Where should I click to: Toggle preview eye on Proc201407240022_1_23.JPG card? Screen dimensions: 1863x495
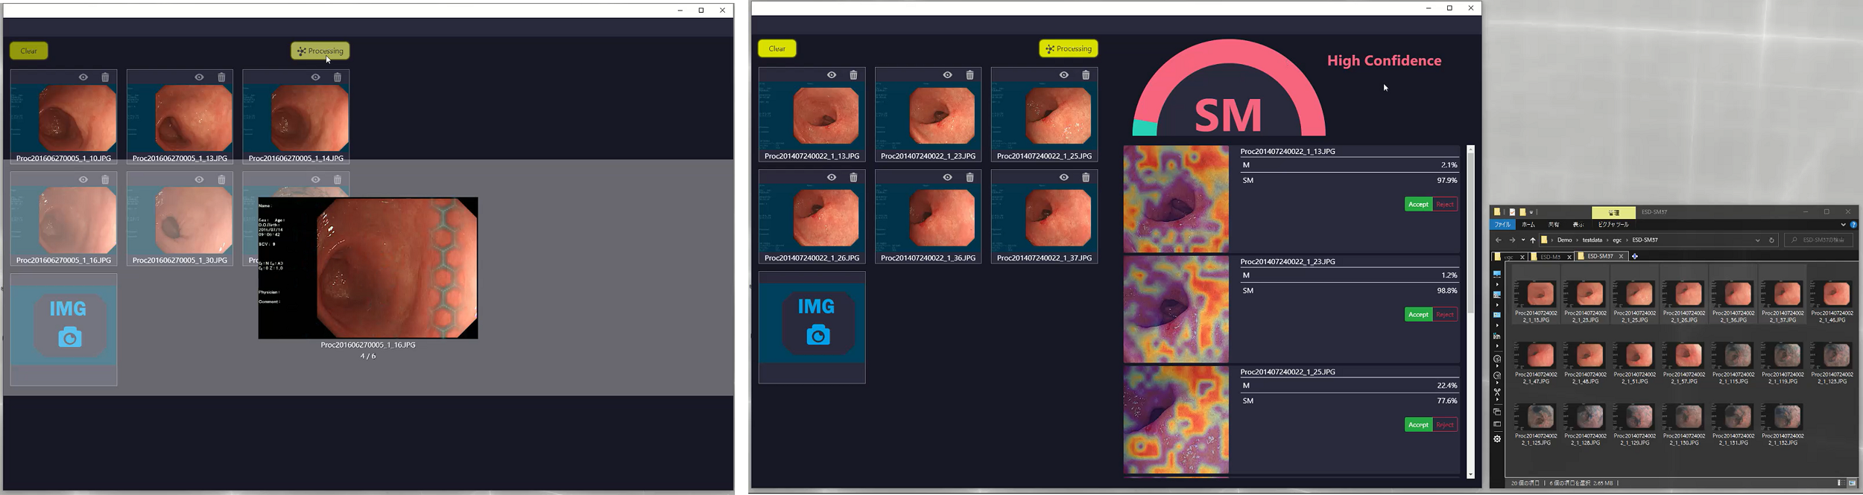pyautogui.click(x=948, y=75)
